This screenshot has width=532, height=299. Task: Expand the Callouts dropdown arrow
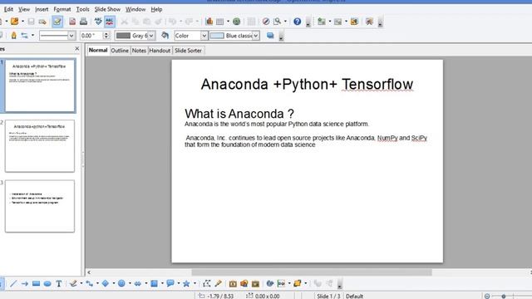click(x=179, y=283)
